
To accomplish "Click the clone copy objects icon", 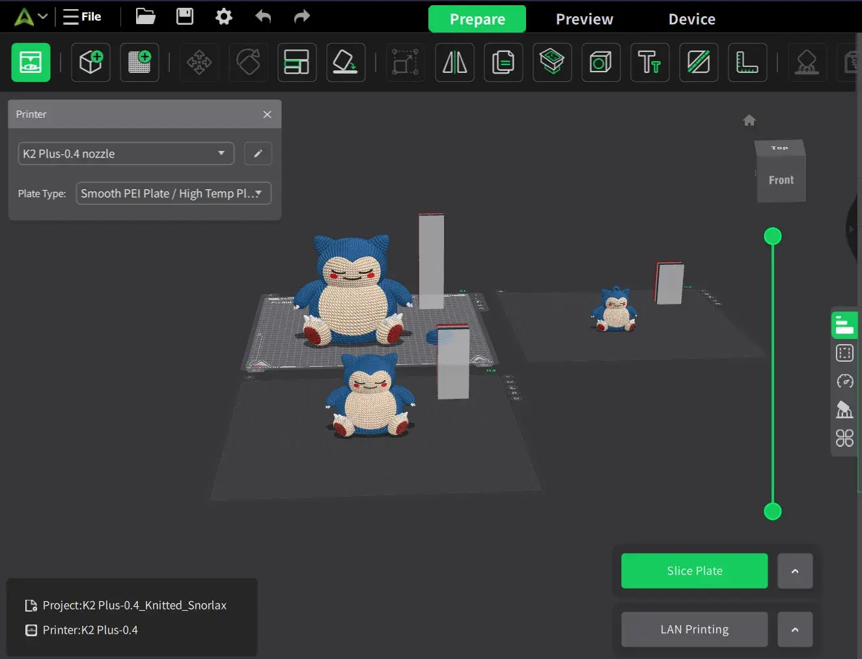I will click(x=503, y=62).
